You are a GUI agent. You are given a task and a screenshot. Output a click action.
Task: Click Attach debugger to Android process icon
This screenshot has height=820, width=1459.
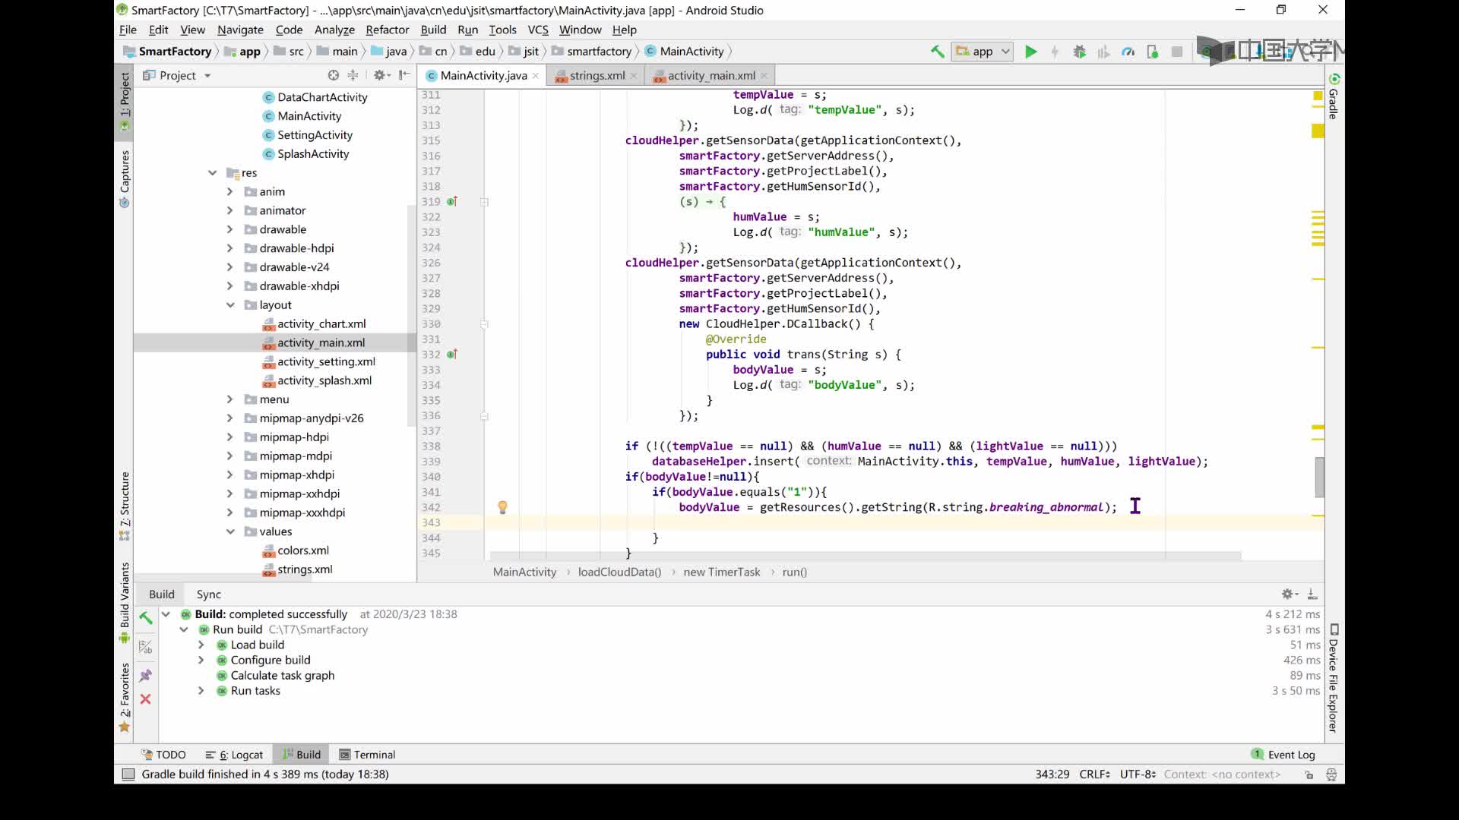1152,52
